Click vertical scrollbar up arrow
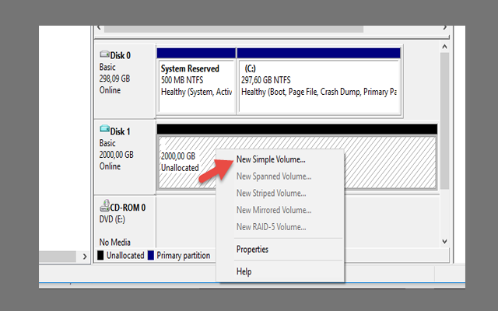 click(x=444, y=47)
